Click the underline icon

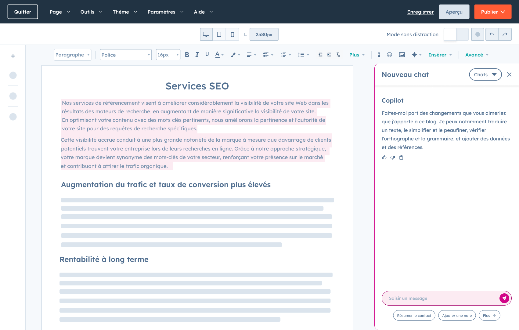(x=207, y=55)
